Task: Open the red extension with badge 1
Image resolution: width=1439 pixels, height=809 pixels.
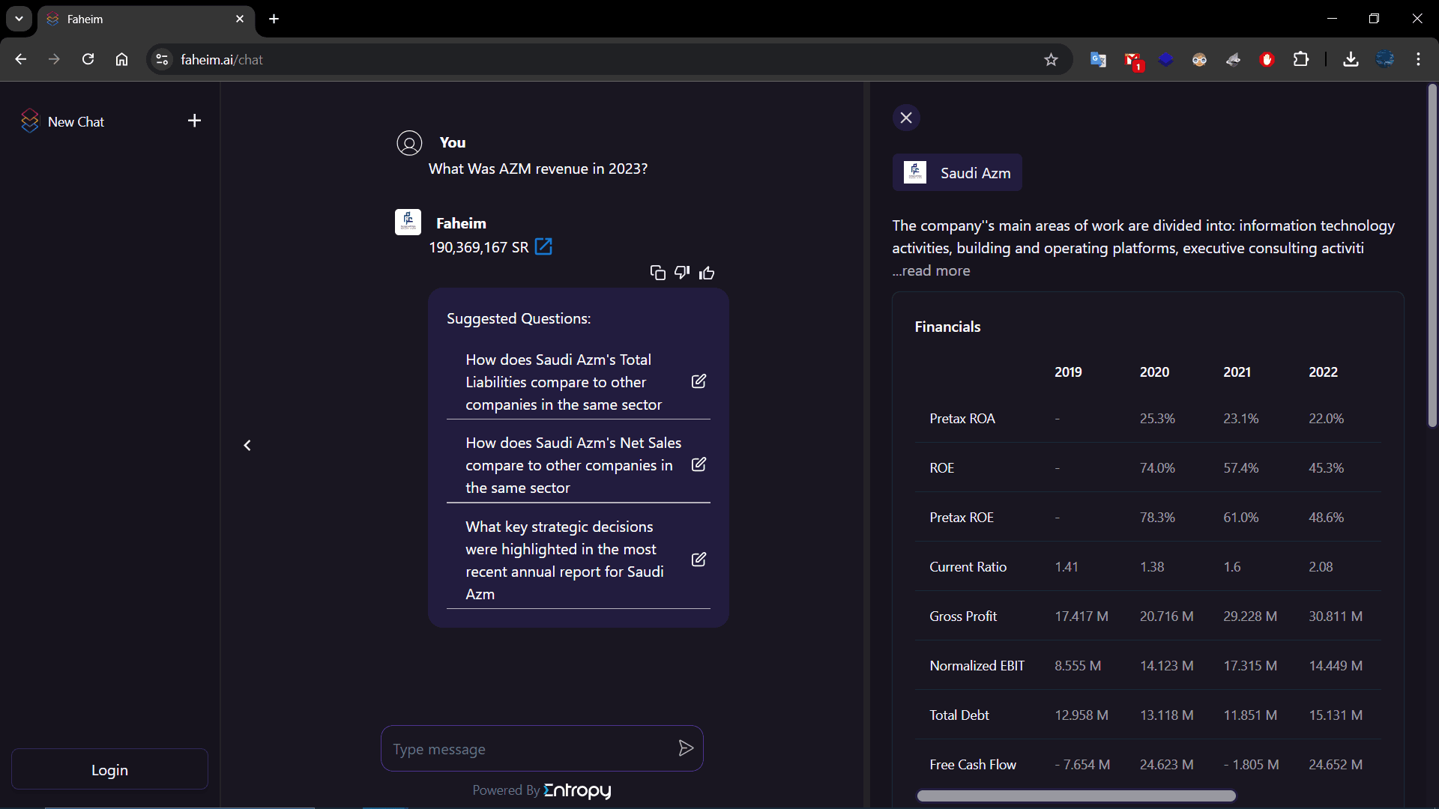Action: 1132,60
